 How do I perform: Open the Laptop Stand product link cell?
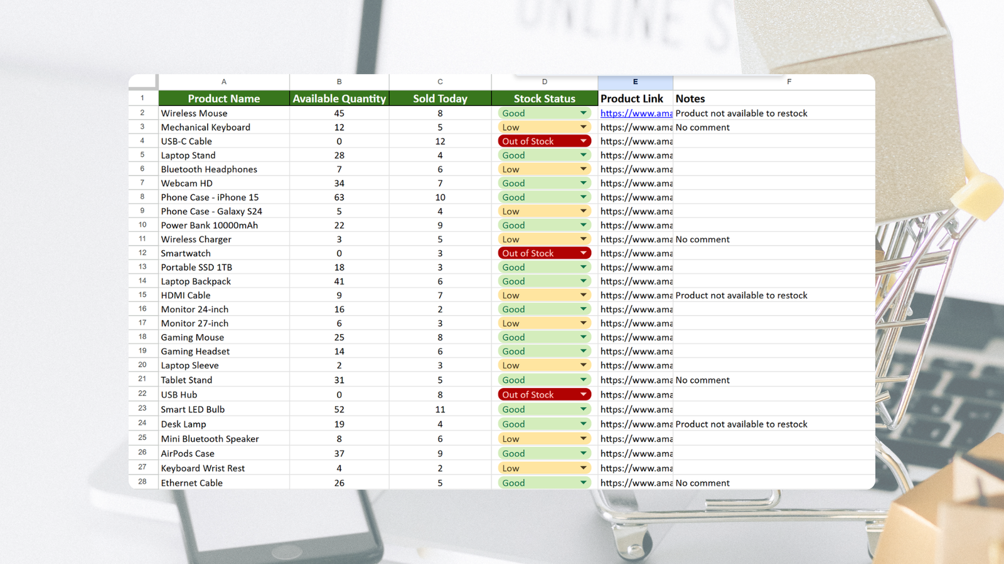coord(636,155)
